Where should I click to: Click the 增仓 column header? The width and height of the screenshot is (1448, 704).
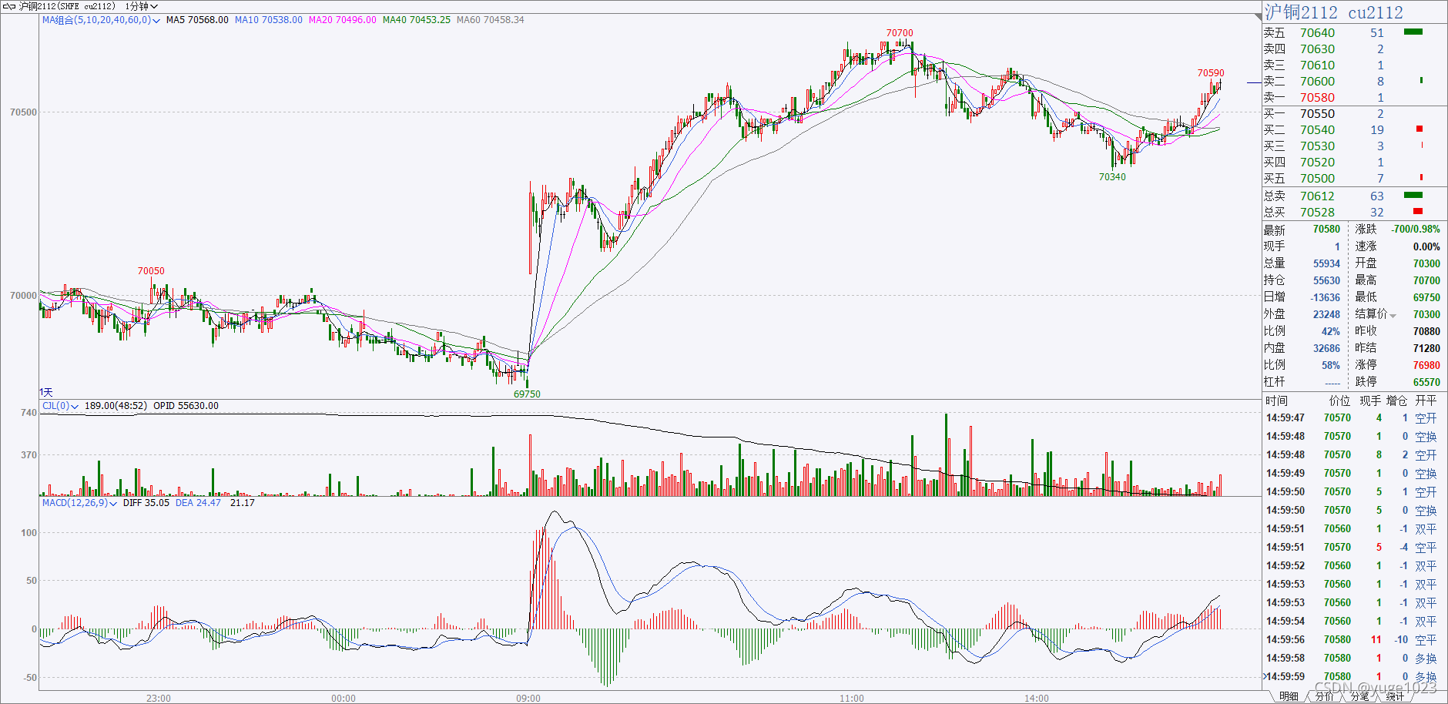click(x=1397, y=401)
